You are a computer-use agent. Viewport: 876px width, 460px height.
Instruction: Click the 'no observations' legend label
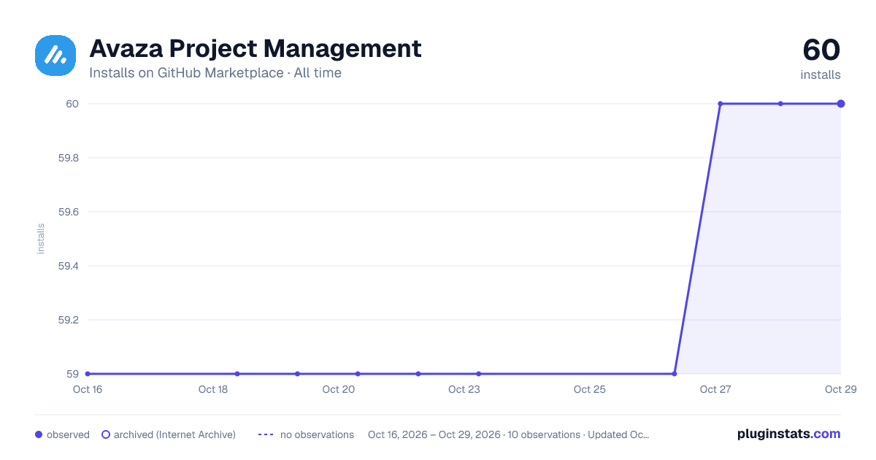tap(317, 434)
